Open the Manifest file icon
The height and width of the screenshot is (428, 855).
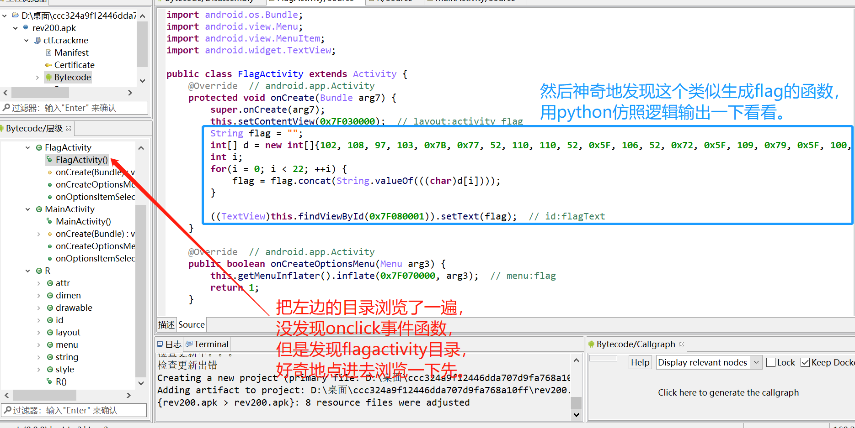point(48,52)
